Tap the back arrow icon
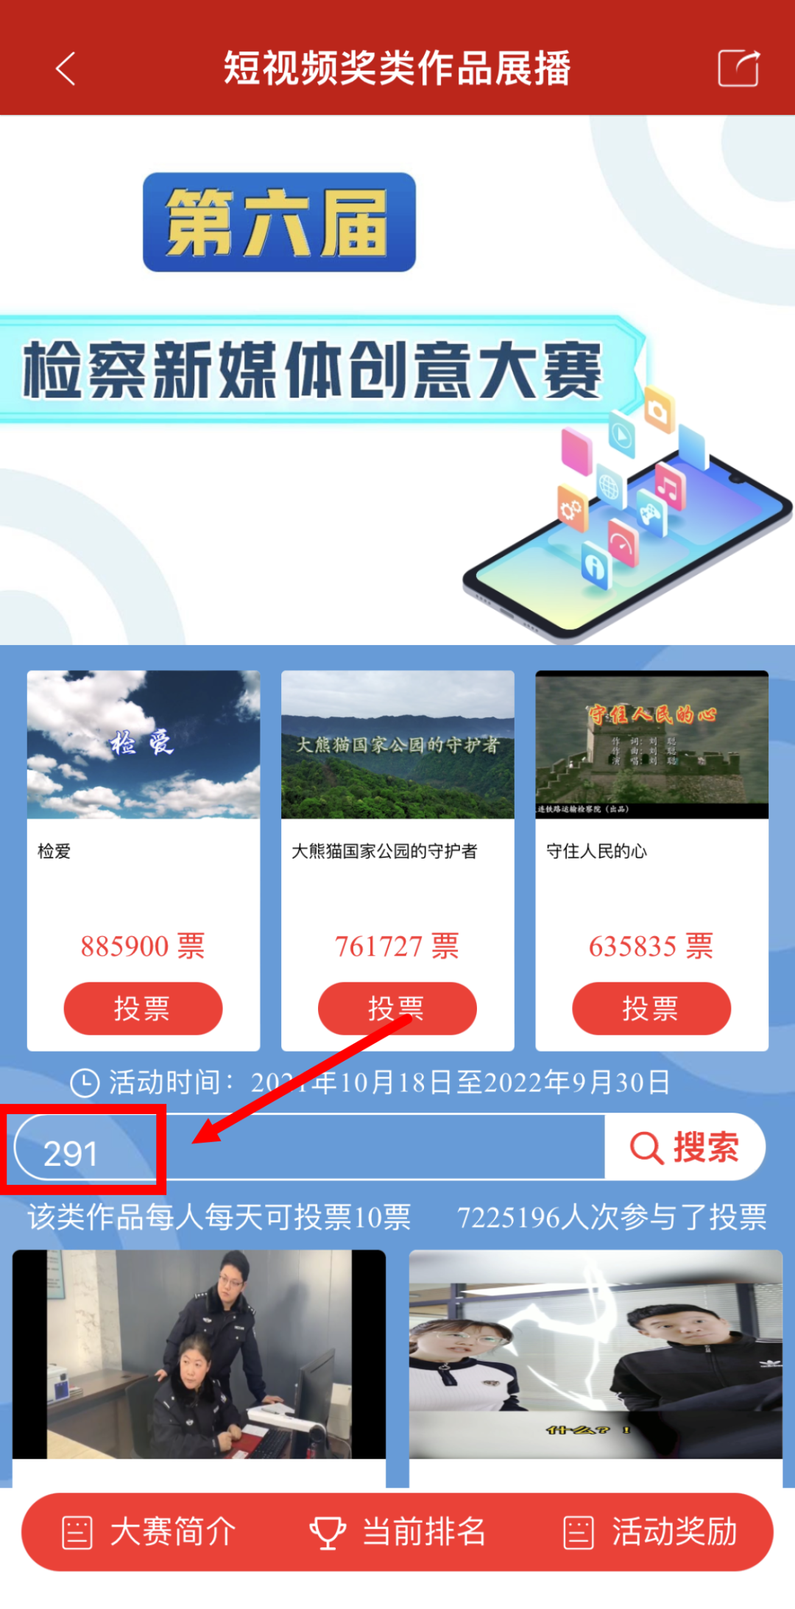The width and height of the screenshot is (795, 1609). coord(66,68)
